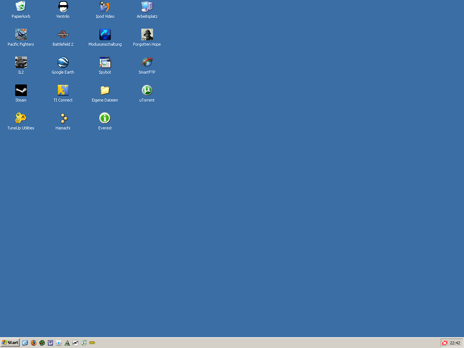Click the Everest info desktop icon
This screenshot has height=348, width=464.
coord(105,118)
